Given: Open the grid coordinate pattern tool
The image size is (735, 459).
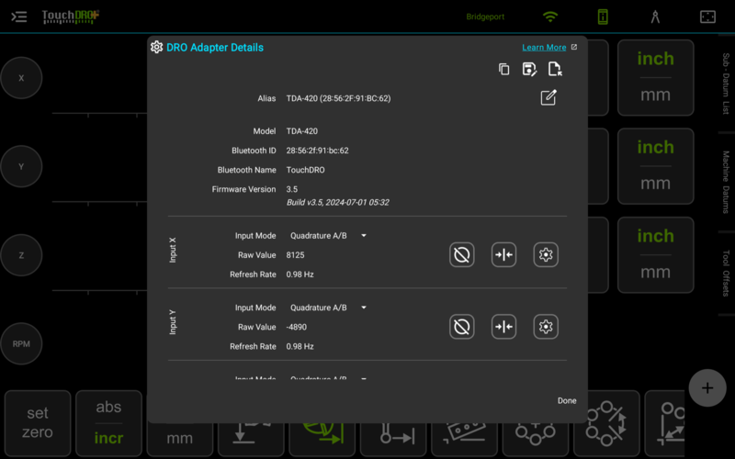Looking at the screenshot, I should click(664, 423).
